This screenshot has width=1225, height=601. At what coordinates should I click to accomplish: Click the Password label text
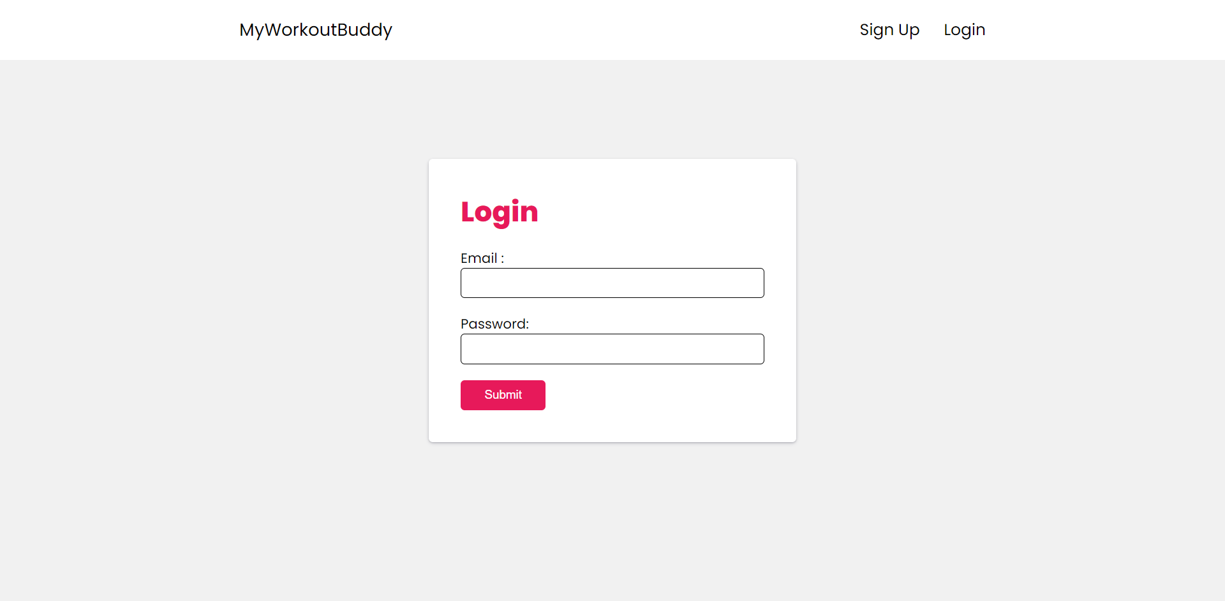point(494,323)
